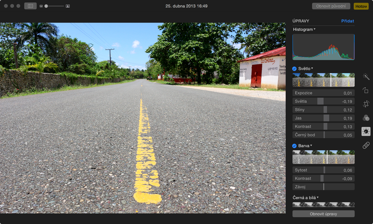Screen dimensions: 373x224
Task: Click the Expozice slider
Action: click(x=323, y=93)
